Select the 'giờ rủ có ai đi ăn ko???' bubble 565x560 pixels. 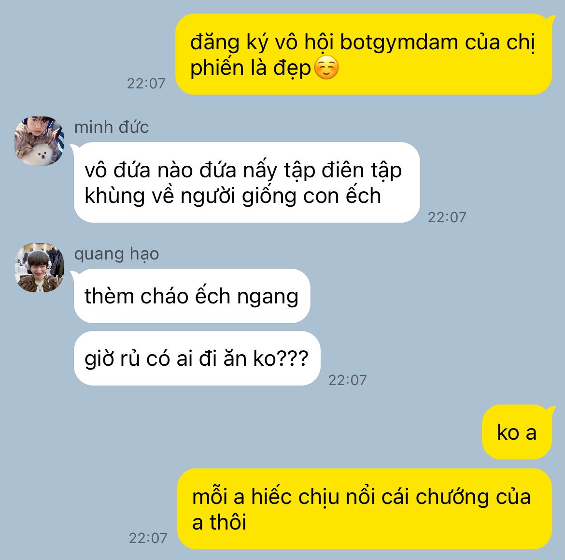point(197,359)
